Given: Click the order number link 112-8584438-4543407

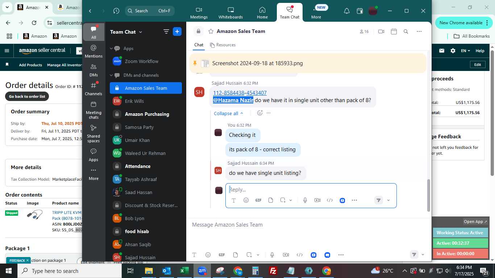Looking at the screenshot, I should [x=240, y=93].
